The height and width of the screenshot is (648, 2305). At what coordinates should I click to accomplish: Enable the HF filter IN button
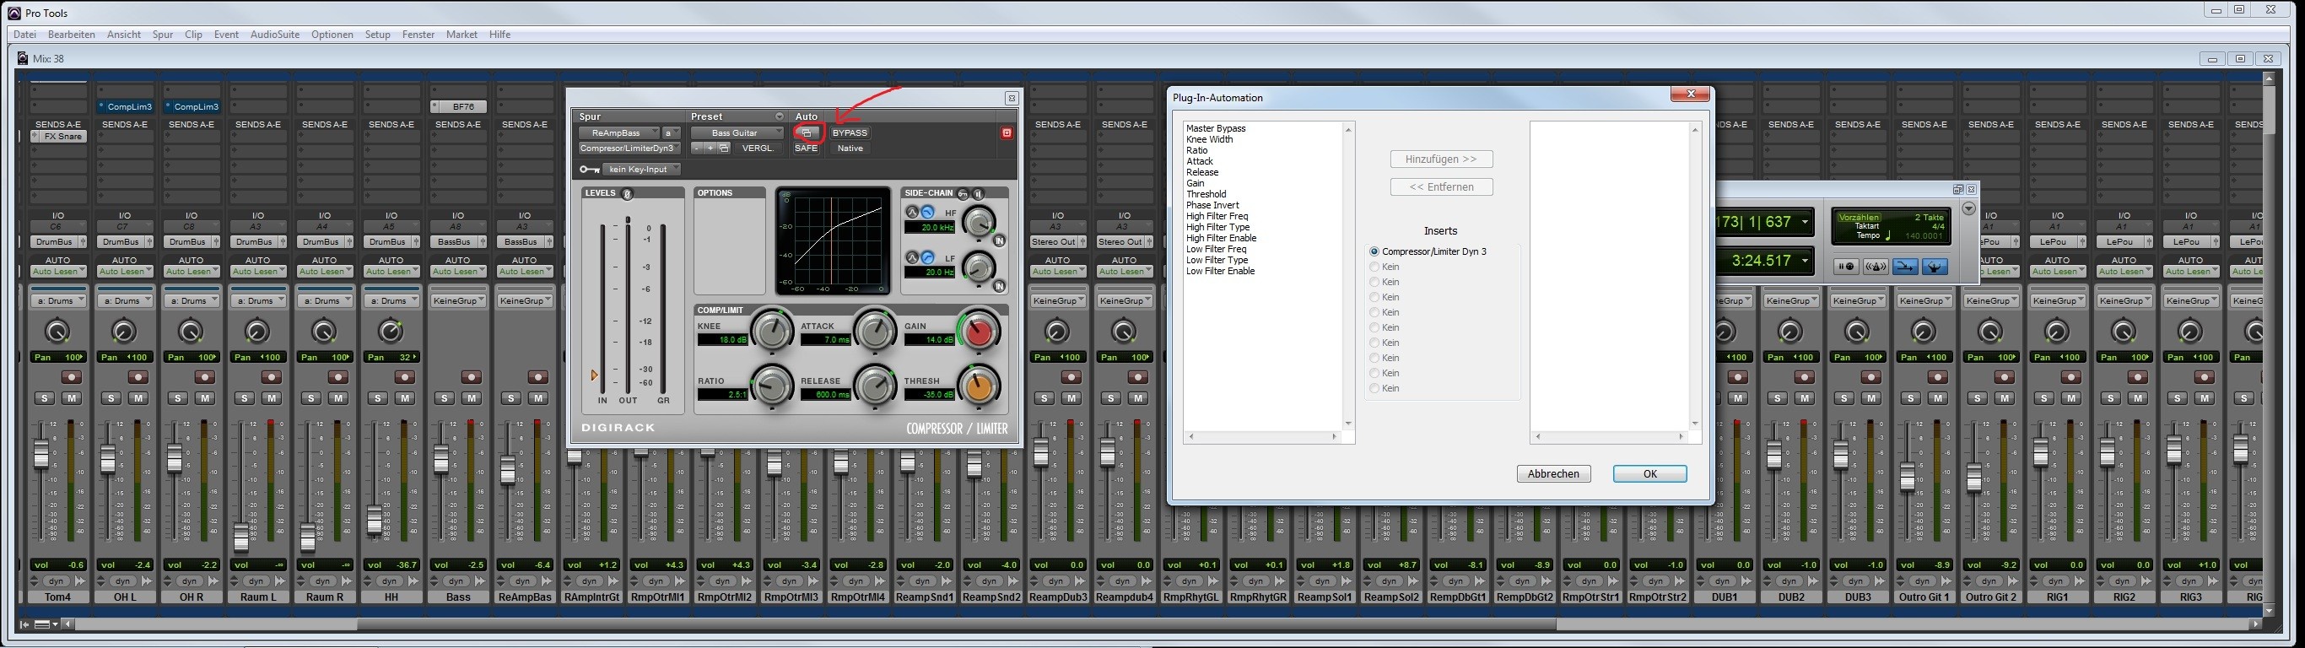[x=1000, y=240]
